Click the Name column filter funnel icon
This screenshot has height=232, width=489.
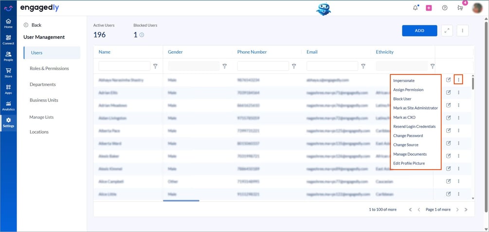click(155, 66)
